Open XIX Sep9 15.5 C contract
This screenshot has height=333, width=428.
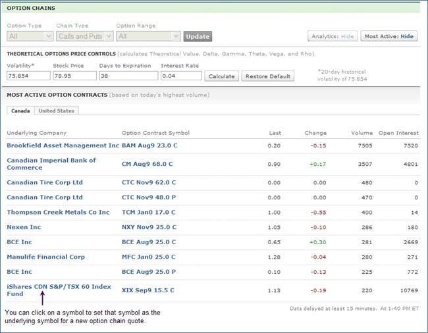click(148, 290)
